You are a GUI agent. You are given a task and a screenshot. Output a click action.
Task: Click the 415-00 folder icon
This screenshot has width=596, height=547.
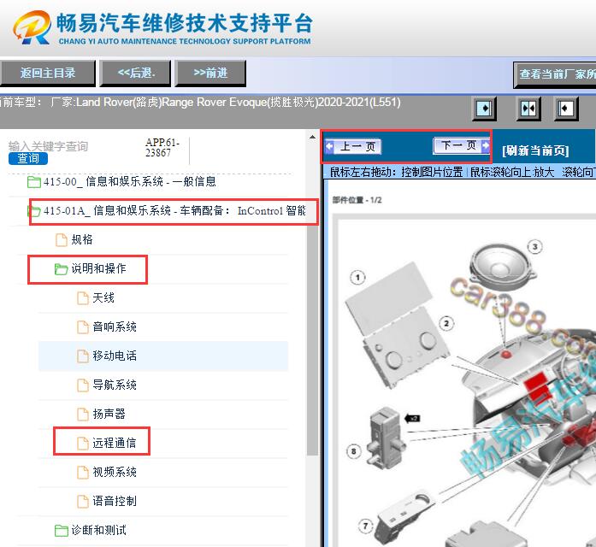click(34, 182)
